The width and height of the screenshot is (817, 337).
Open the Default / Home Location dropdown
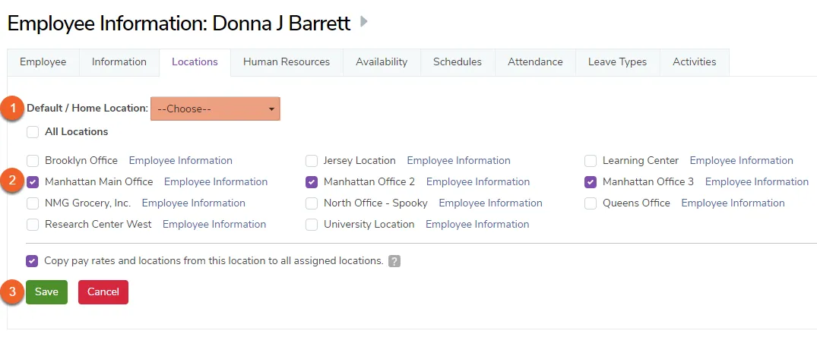tap(215, 109)
